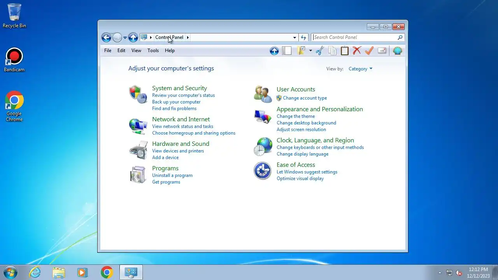The width and height of the screenshot is (498, 280).
Task: Expand arrow after Control Panel breadcrumb
Action: pyautogui.click(x=188, y=37)
